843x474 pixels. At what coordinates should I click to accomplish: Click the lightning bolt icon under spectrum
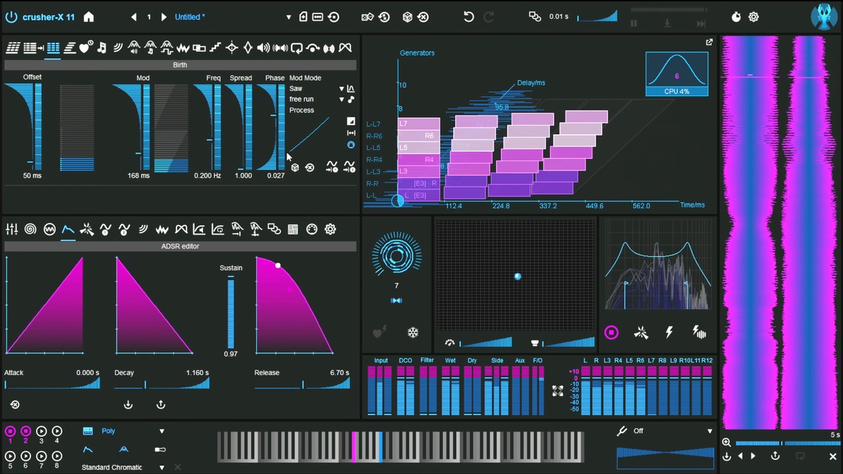[x=669, y=332]
